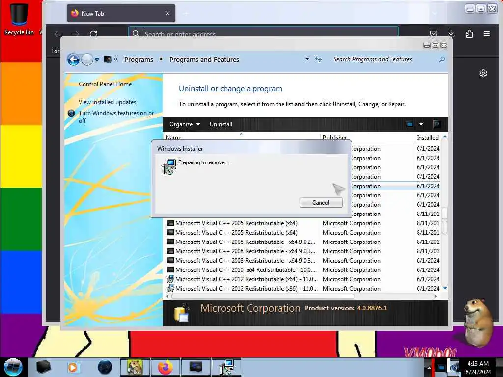Click the magnifier icon in Control Panel search

click(442, 59)
